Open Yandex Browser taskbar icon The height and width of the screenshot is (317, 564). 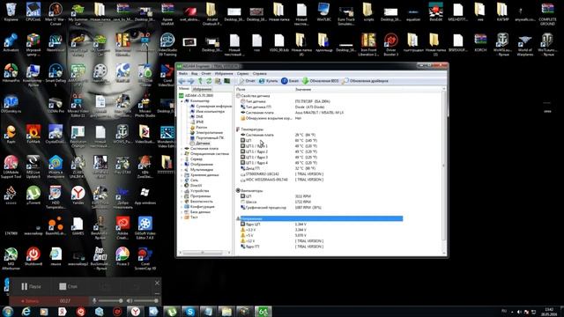point(135,312)
